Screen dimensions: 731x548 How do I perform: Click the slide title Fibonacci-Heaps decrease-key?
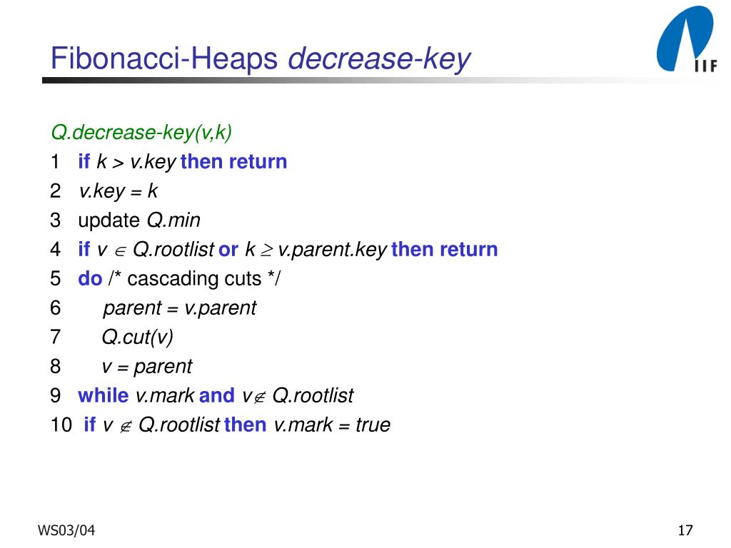[x=261, y=59]
